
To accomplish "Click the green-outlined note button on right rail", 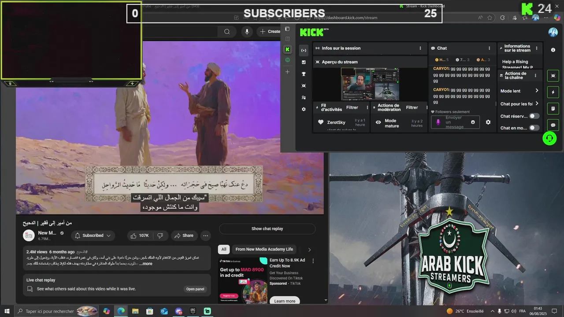I will pos(553,108).
